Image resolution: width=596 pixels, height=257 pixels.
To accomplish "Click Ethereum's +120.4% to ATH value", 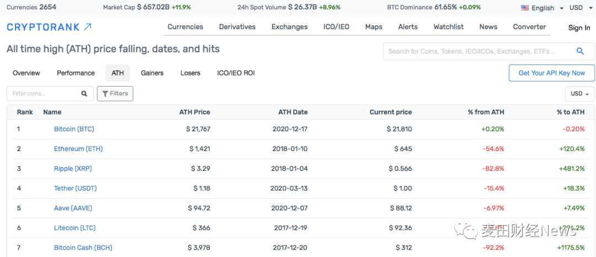I will [572, 149].
